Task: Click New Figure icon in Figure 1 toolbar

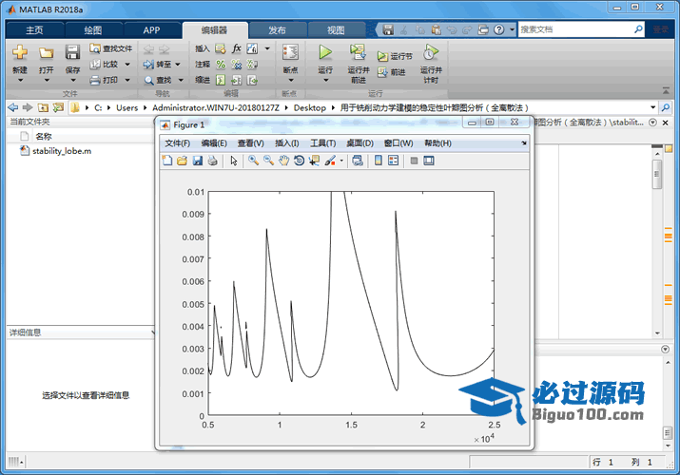Action: [167, 161]
